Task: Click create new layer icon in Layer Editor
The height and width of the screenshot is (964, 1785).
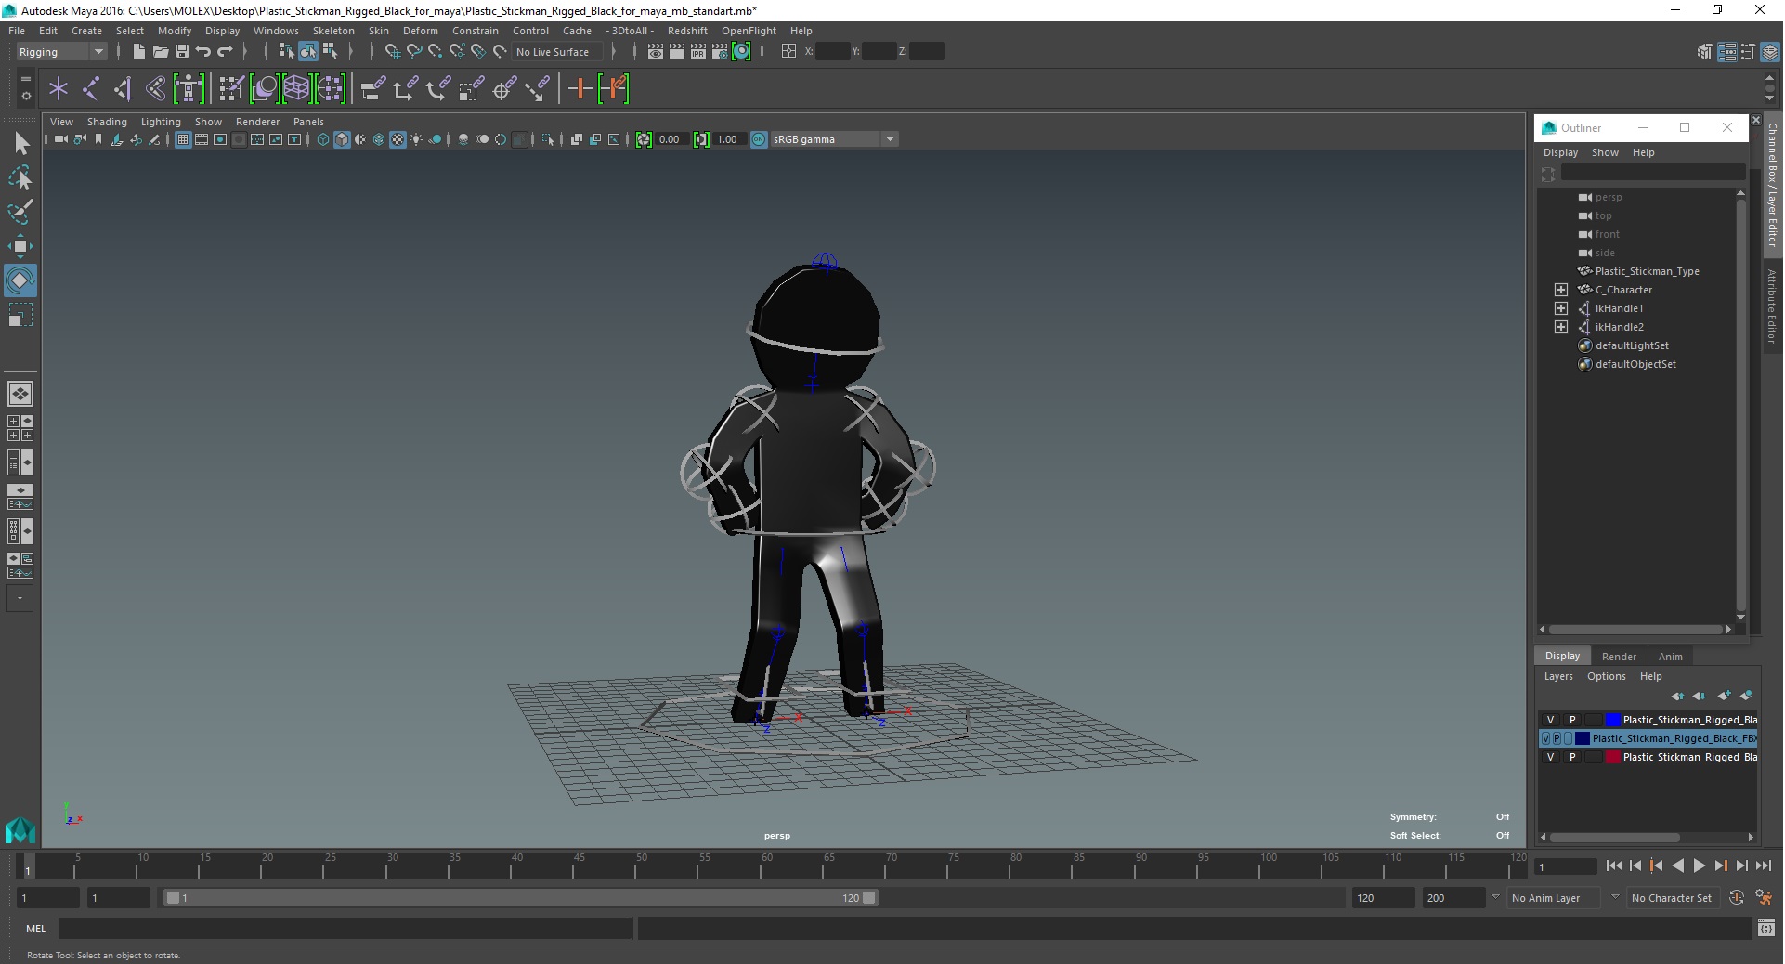Action: 1725,696
